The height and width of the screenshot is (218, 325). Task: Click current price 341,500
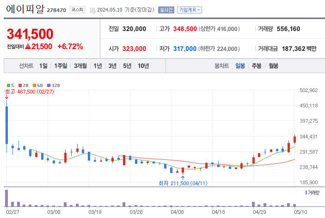[x=30, y=34]
